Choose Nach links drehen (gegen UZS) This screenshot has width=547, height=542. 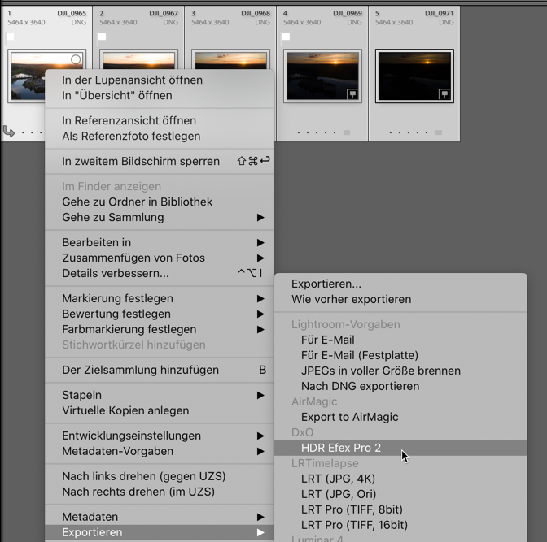click(160, 476)
